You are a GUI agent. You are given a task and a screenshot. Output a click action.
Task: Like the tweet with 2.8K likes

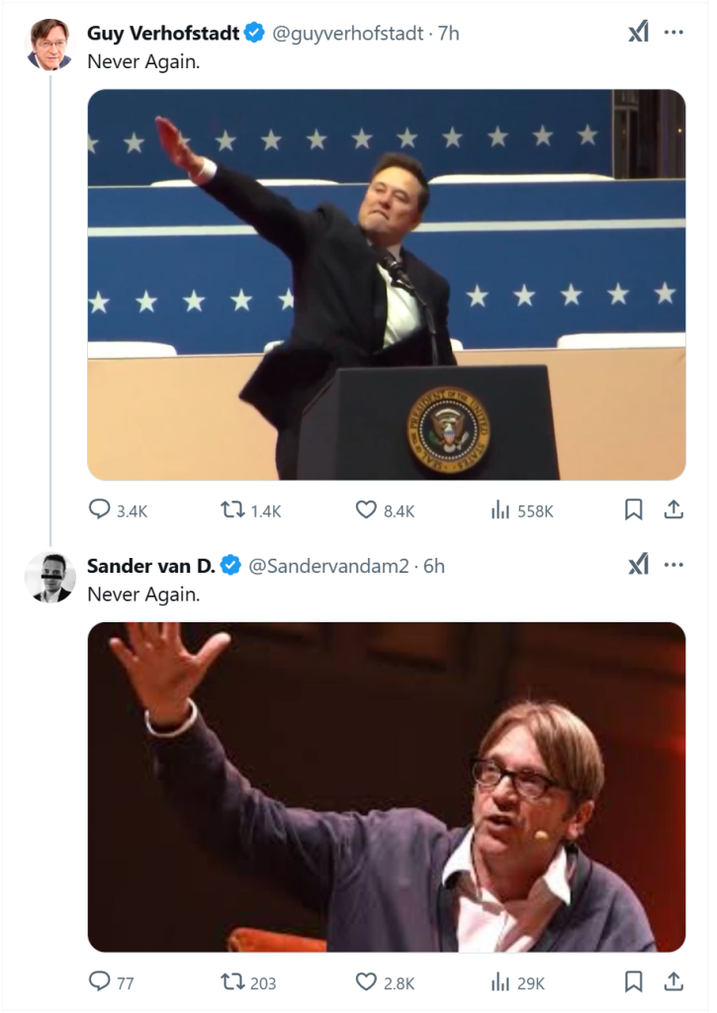pos(366,981)
